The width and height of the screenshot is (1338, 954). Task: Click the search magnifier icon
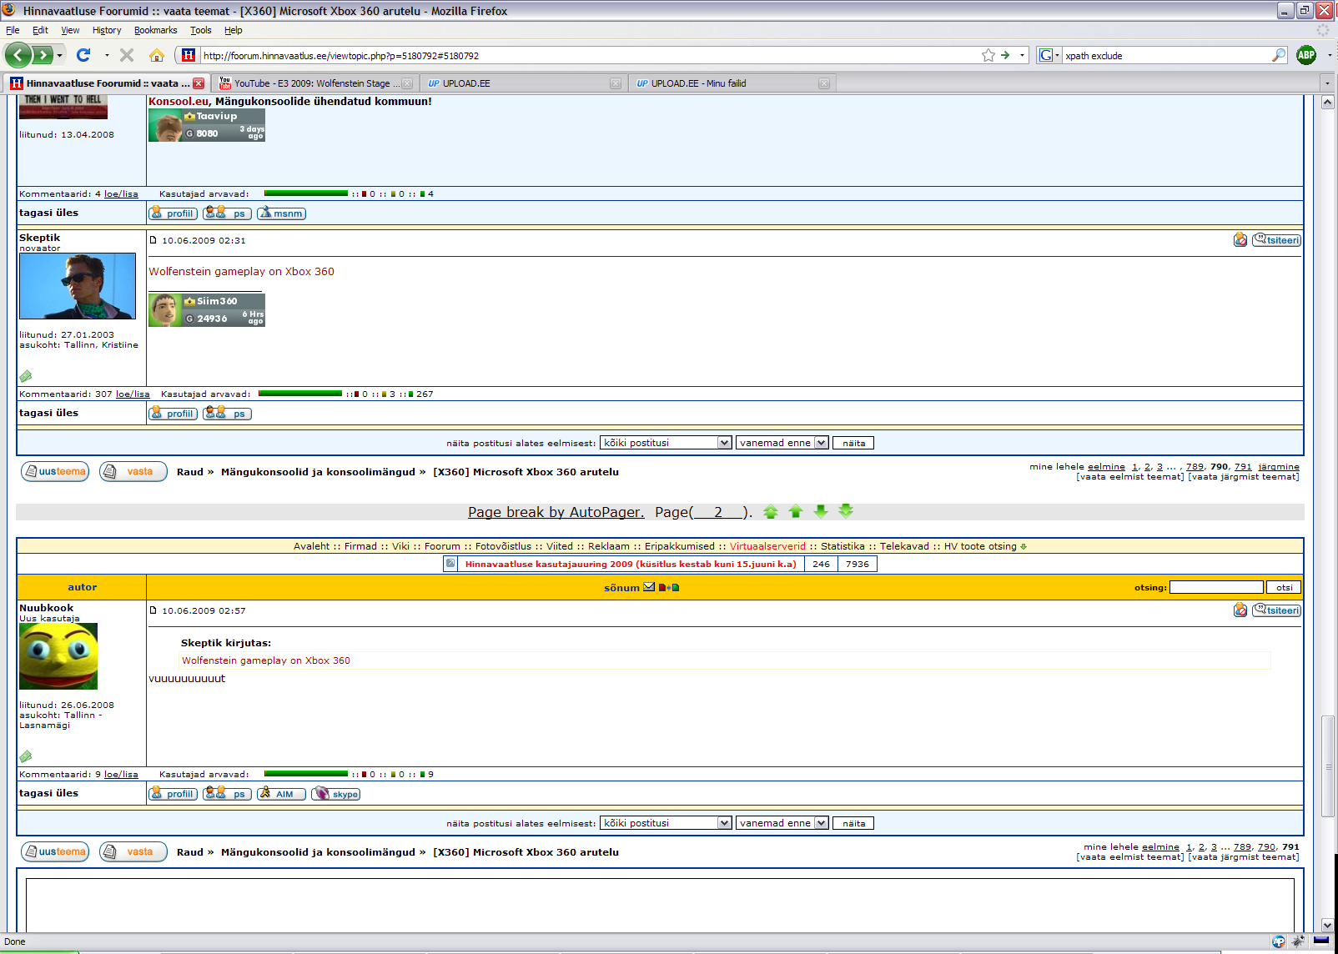point(1279,55)
